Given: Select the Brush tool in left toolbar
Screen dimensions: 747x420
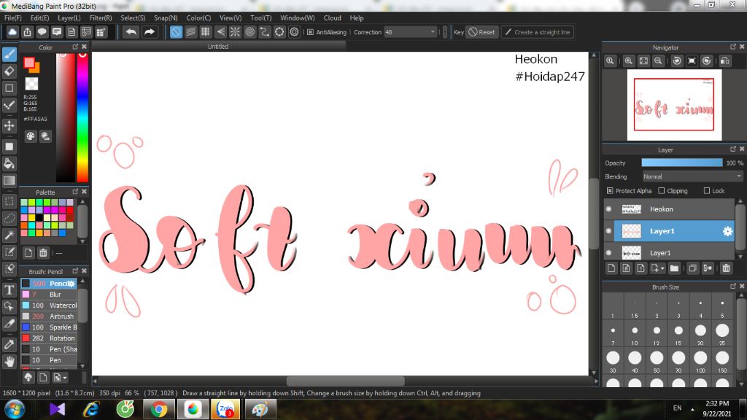Looking at the screenshot, I should (9, 54).
